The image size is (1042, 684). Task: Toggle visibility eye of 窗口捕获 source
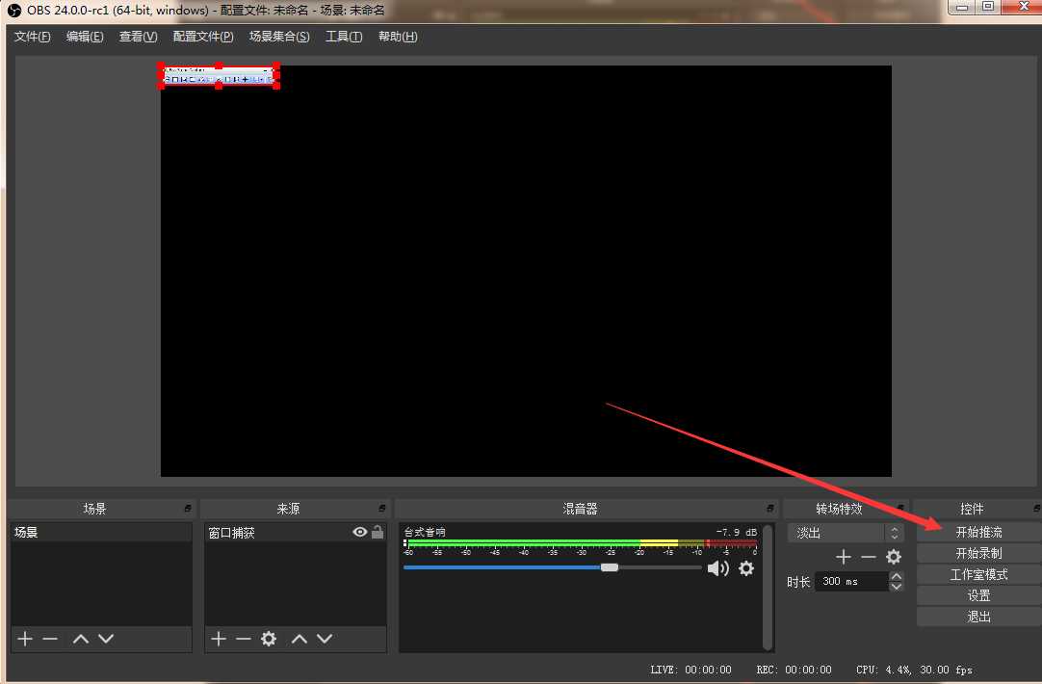click(x=360, y=532)
